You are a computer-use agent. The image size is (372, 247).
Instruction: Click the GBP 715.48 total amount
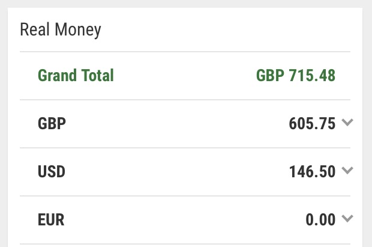point(296,75)
